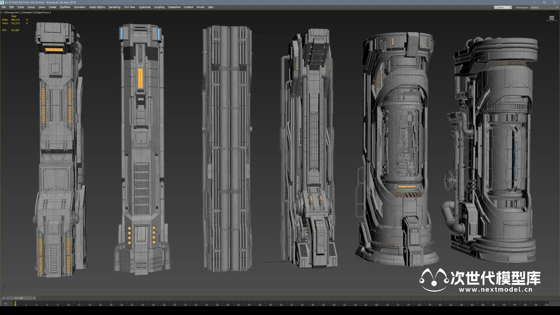Open the [Standard] shading quality menu
560x315 pixels.
click(27, 13)
